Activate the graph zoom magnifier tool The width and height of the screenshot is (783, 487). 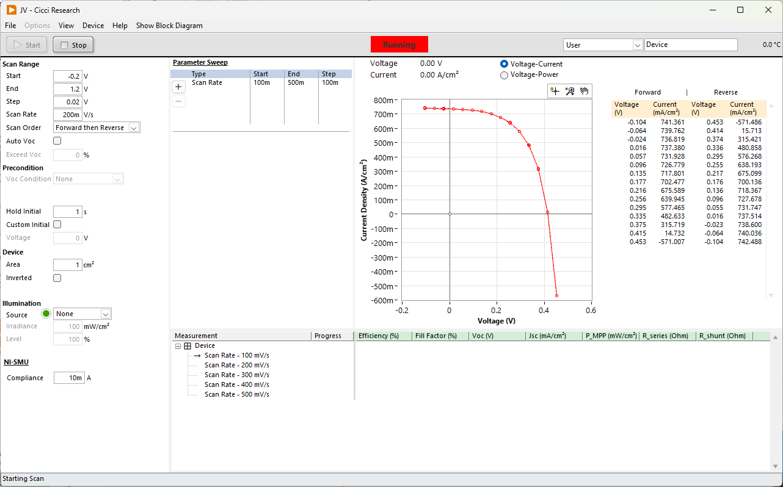(x=570, y=91)
